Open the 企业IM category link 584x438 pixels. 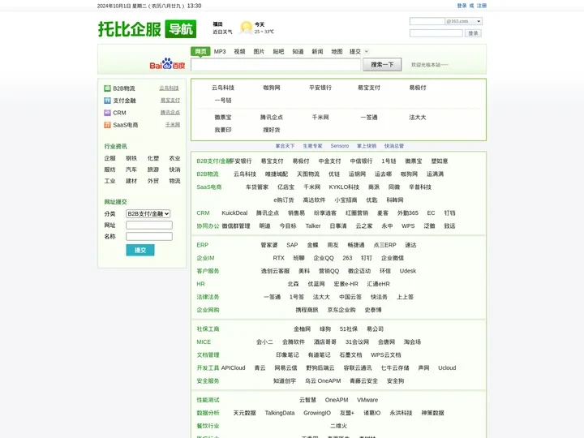coord(205,258)
